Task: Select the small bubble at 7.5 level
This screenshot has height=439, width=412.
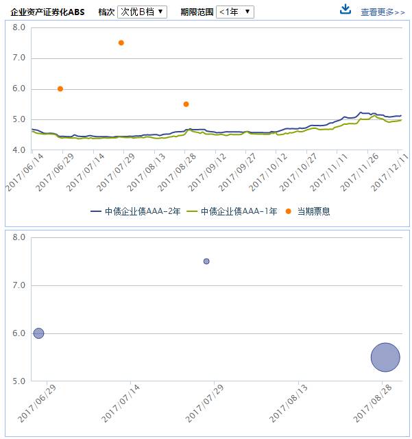Action: tap(206, 261)
